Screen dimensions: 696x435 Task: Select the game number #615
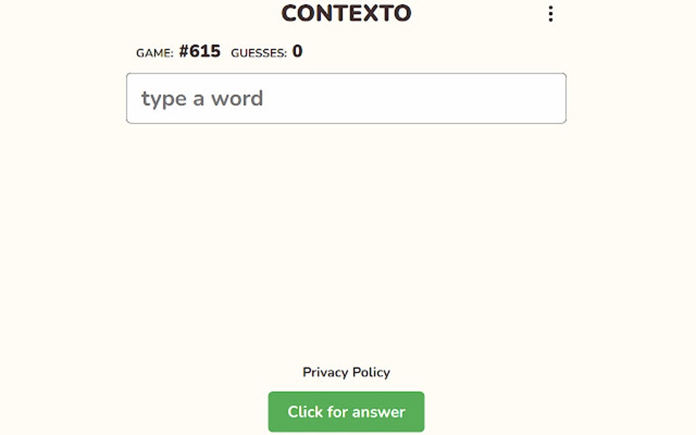(x=199, y=52)
